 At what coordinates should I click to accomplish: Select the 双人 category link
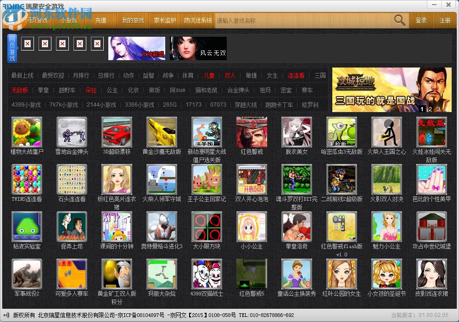[230, 75]
